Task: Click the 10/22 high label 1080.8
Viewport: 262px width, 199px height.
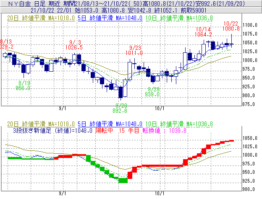Action: click(x=232, y=28)
